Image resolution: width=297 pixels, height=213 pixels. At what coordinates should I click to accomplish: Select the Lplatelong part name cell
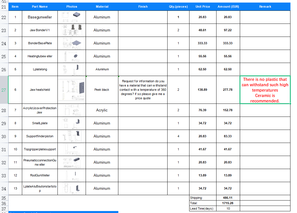pos(40,69)
